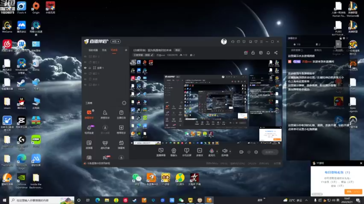364x204 pixels.
Task: Add a new scene with the plus button
Action: click(126, 50)
